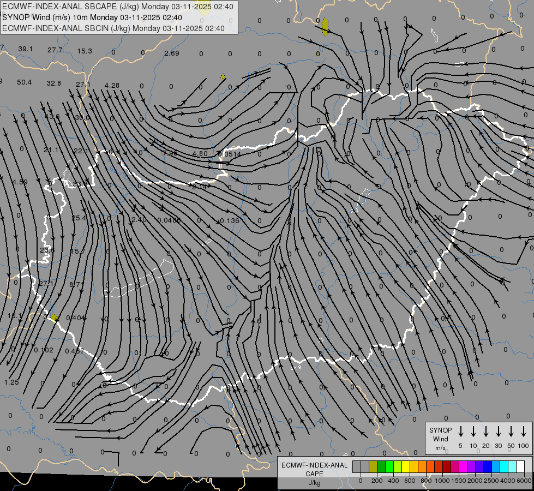Click the wind arrow above 30 m/s
Viewport: 534px width, 491px height.
pos(498,431)
